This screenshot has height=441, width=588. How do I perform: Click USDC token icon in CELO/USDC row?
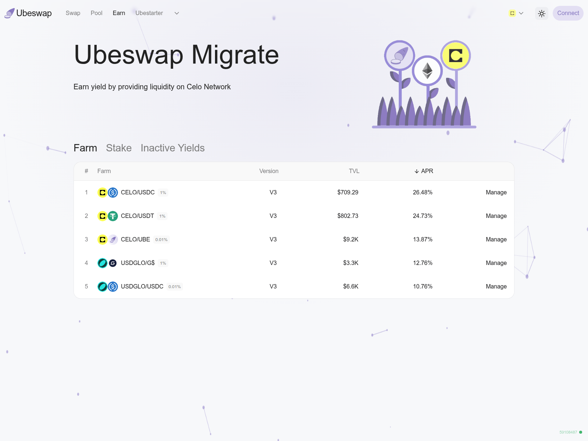point(113,193)
